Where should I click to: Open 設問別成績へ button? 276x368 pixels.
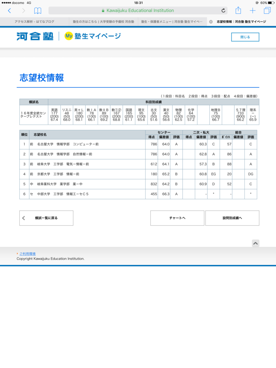coord(233,218)
